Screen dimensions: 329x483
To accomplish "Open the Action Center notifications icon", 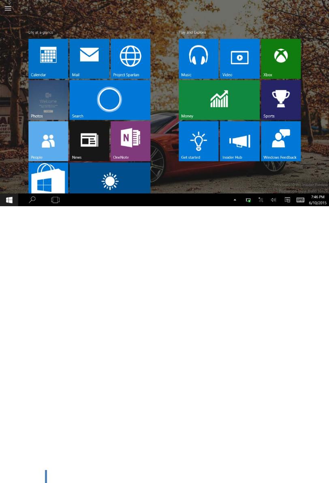I will coord(287,200).
